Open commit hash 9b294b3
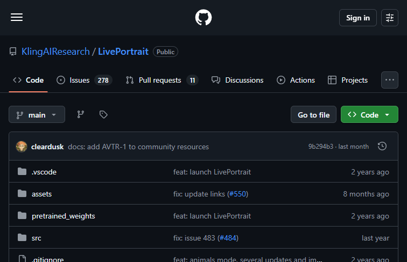The height and width of the screenshot is (262, 407). coord(320,147)
